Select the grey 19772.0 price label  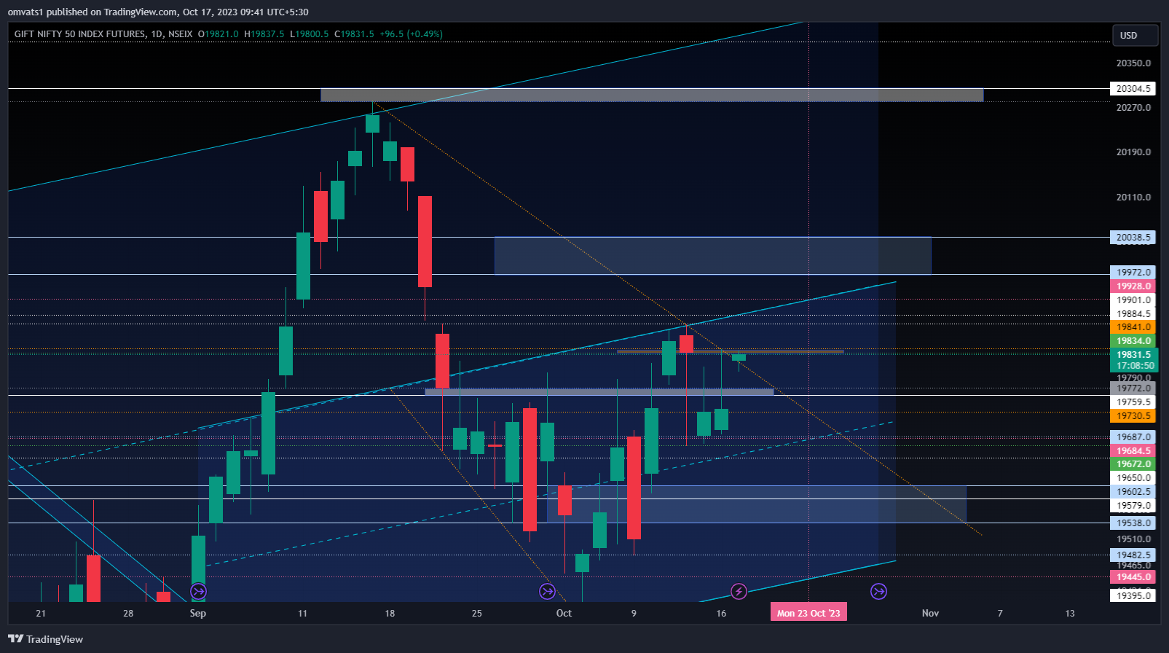(x=1133, y=388)
